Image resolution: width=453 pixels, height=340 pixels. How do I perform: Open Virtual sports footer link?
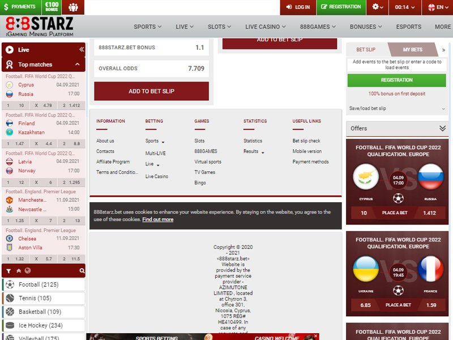coord(208,162)
